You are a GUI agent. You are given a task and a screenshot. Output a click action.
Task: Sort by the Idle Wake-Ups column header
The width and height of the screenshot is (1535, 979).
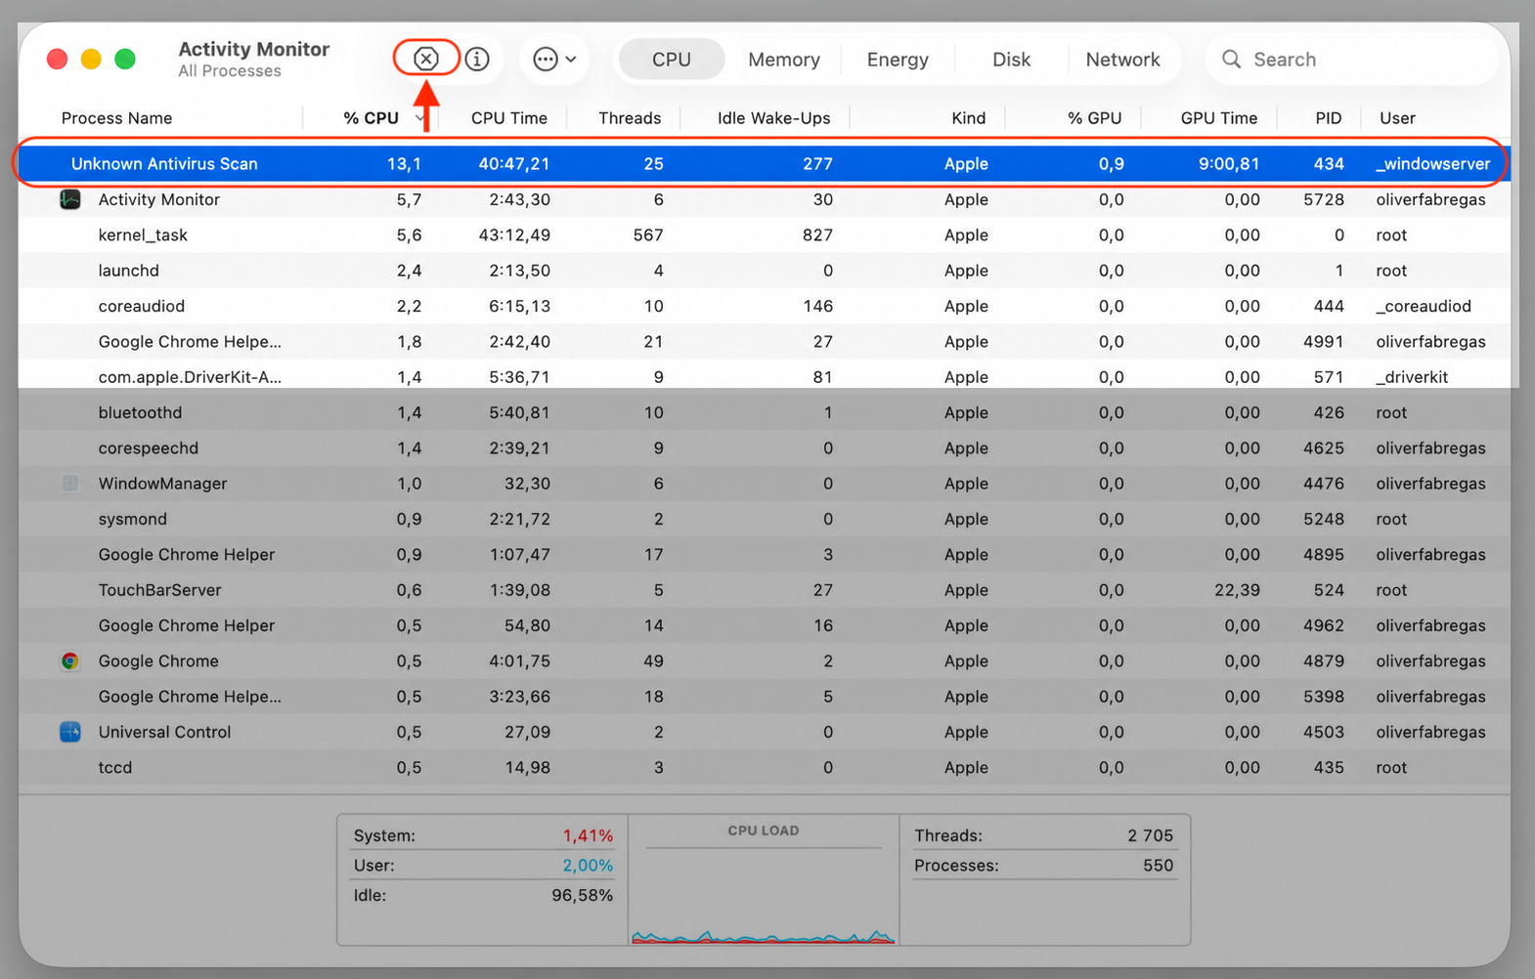pyautogui.click(x=773, y=118)
